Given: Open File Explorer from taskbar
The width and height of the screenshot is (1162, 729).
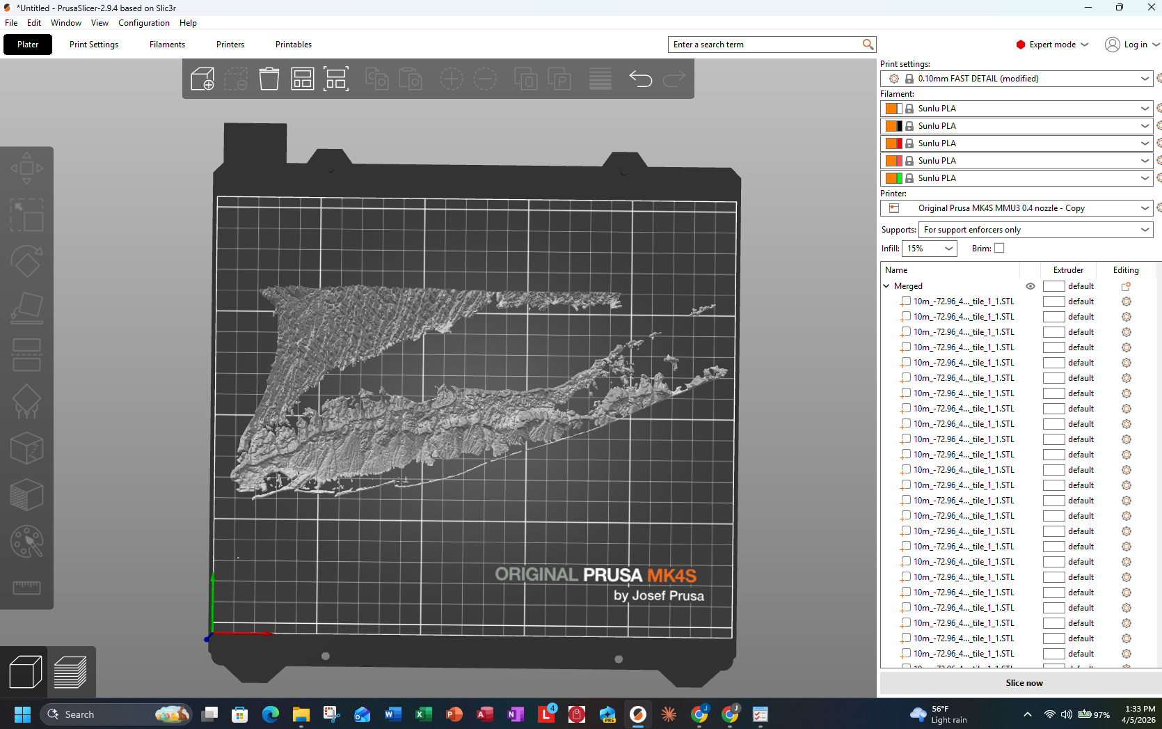Looking at the screenshot, I should [301, 714].
